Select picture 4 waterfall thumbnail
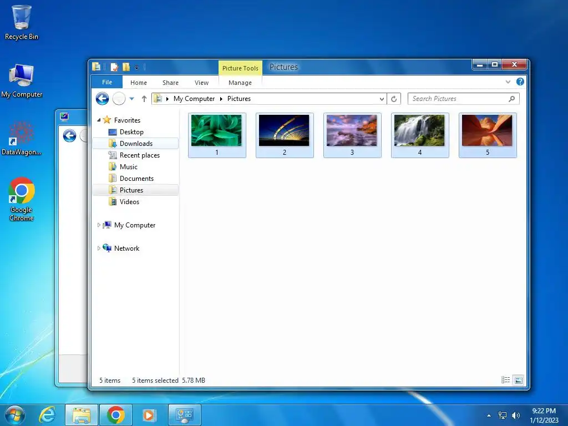Viewport: 568px width, 426px height. pos(420,135)
